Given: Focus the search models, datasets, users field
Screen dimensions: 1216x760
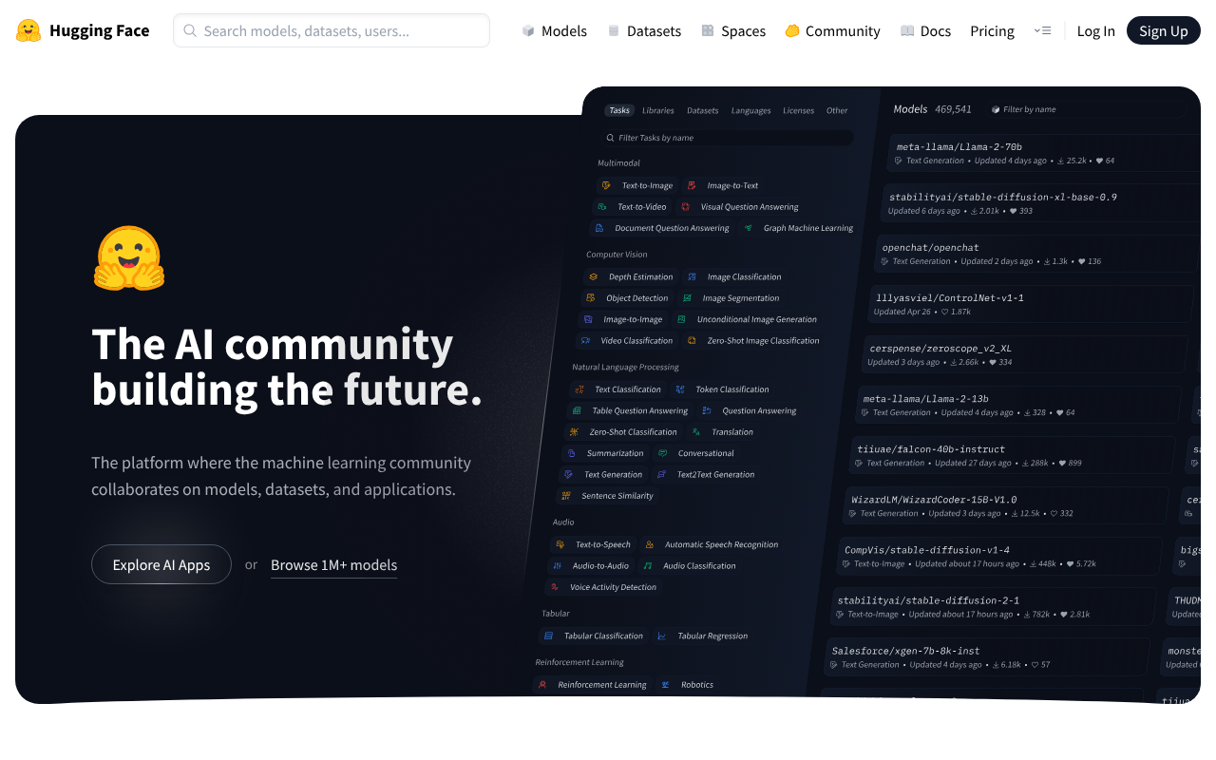Looking at the screenshot, I should tap(342, 30).
